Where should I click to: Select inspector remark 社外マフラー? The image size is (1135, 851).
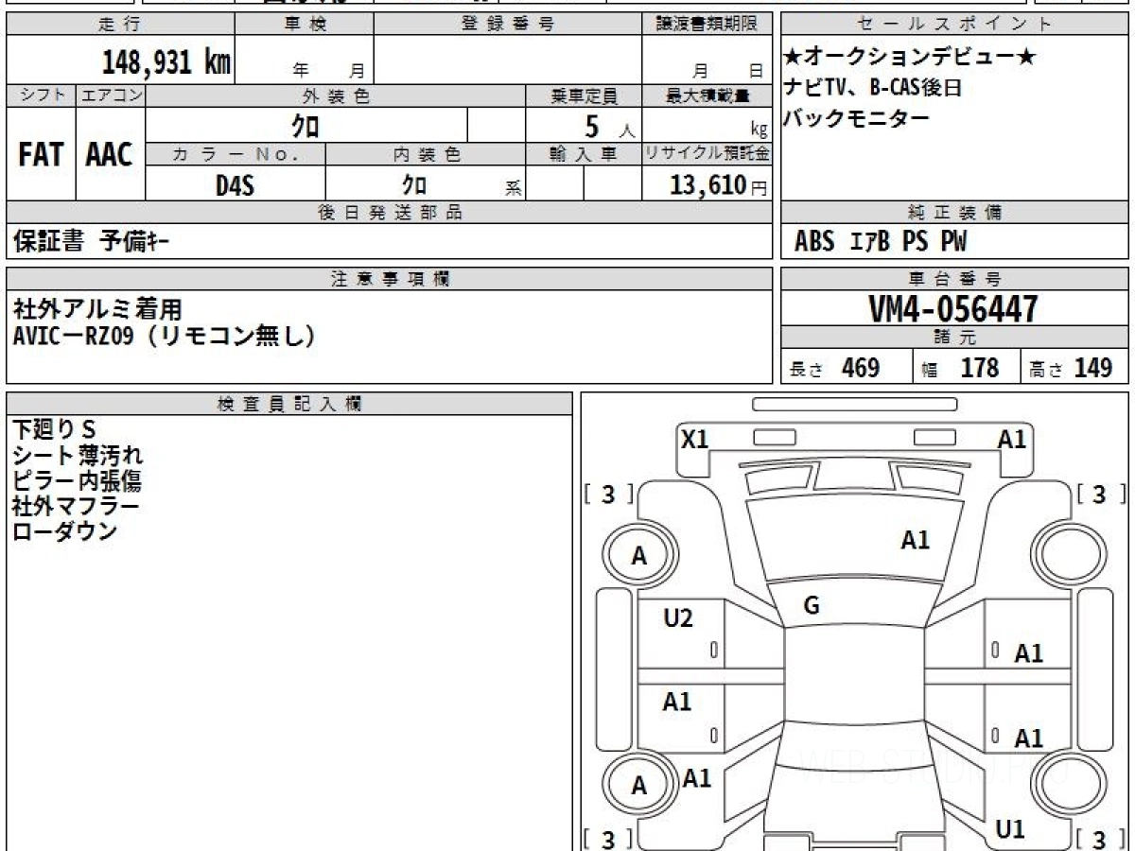tap(76, 506)
